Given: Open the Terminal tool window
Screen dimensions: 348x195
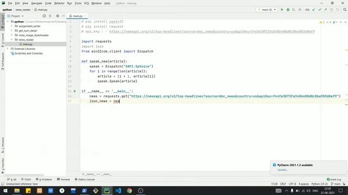Looking at the screenshot, I should click(64, 179).
